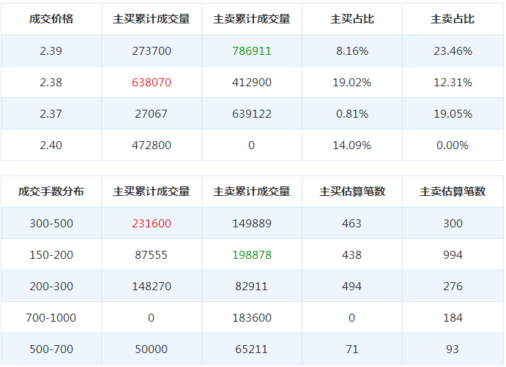Select the 150-200 lot range cell
This screenshot has height=367, width=506.
click(51, 255)
